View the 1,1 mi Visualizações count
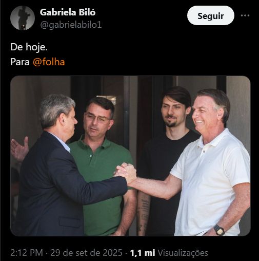This screenshot has width=259, height=261. coord(169,253)
